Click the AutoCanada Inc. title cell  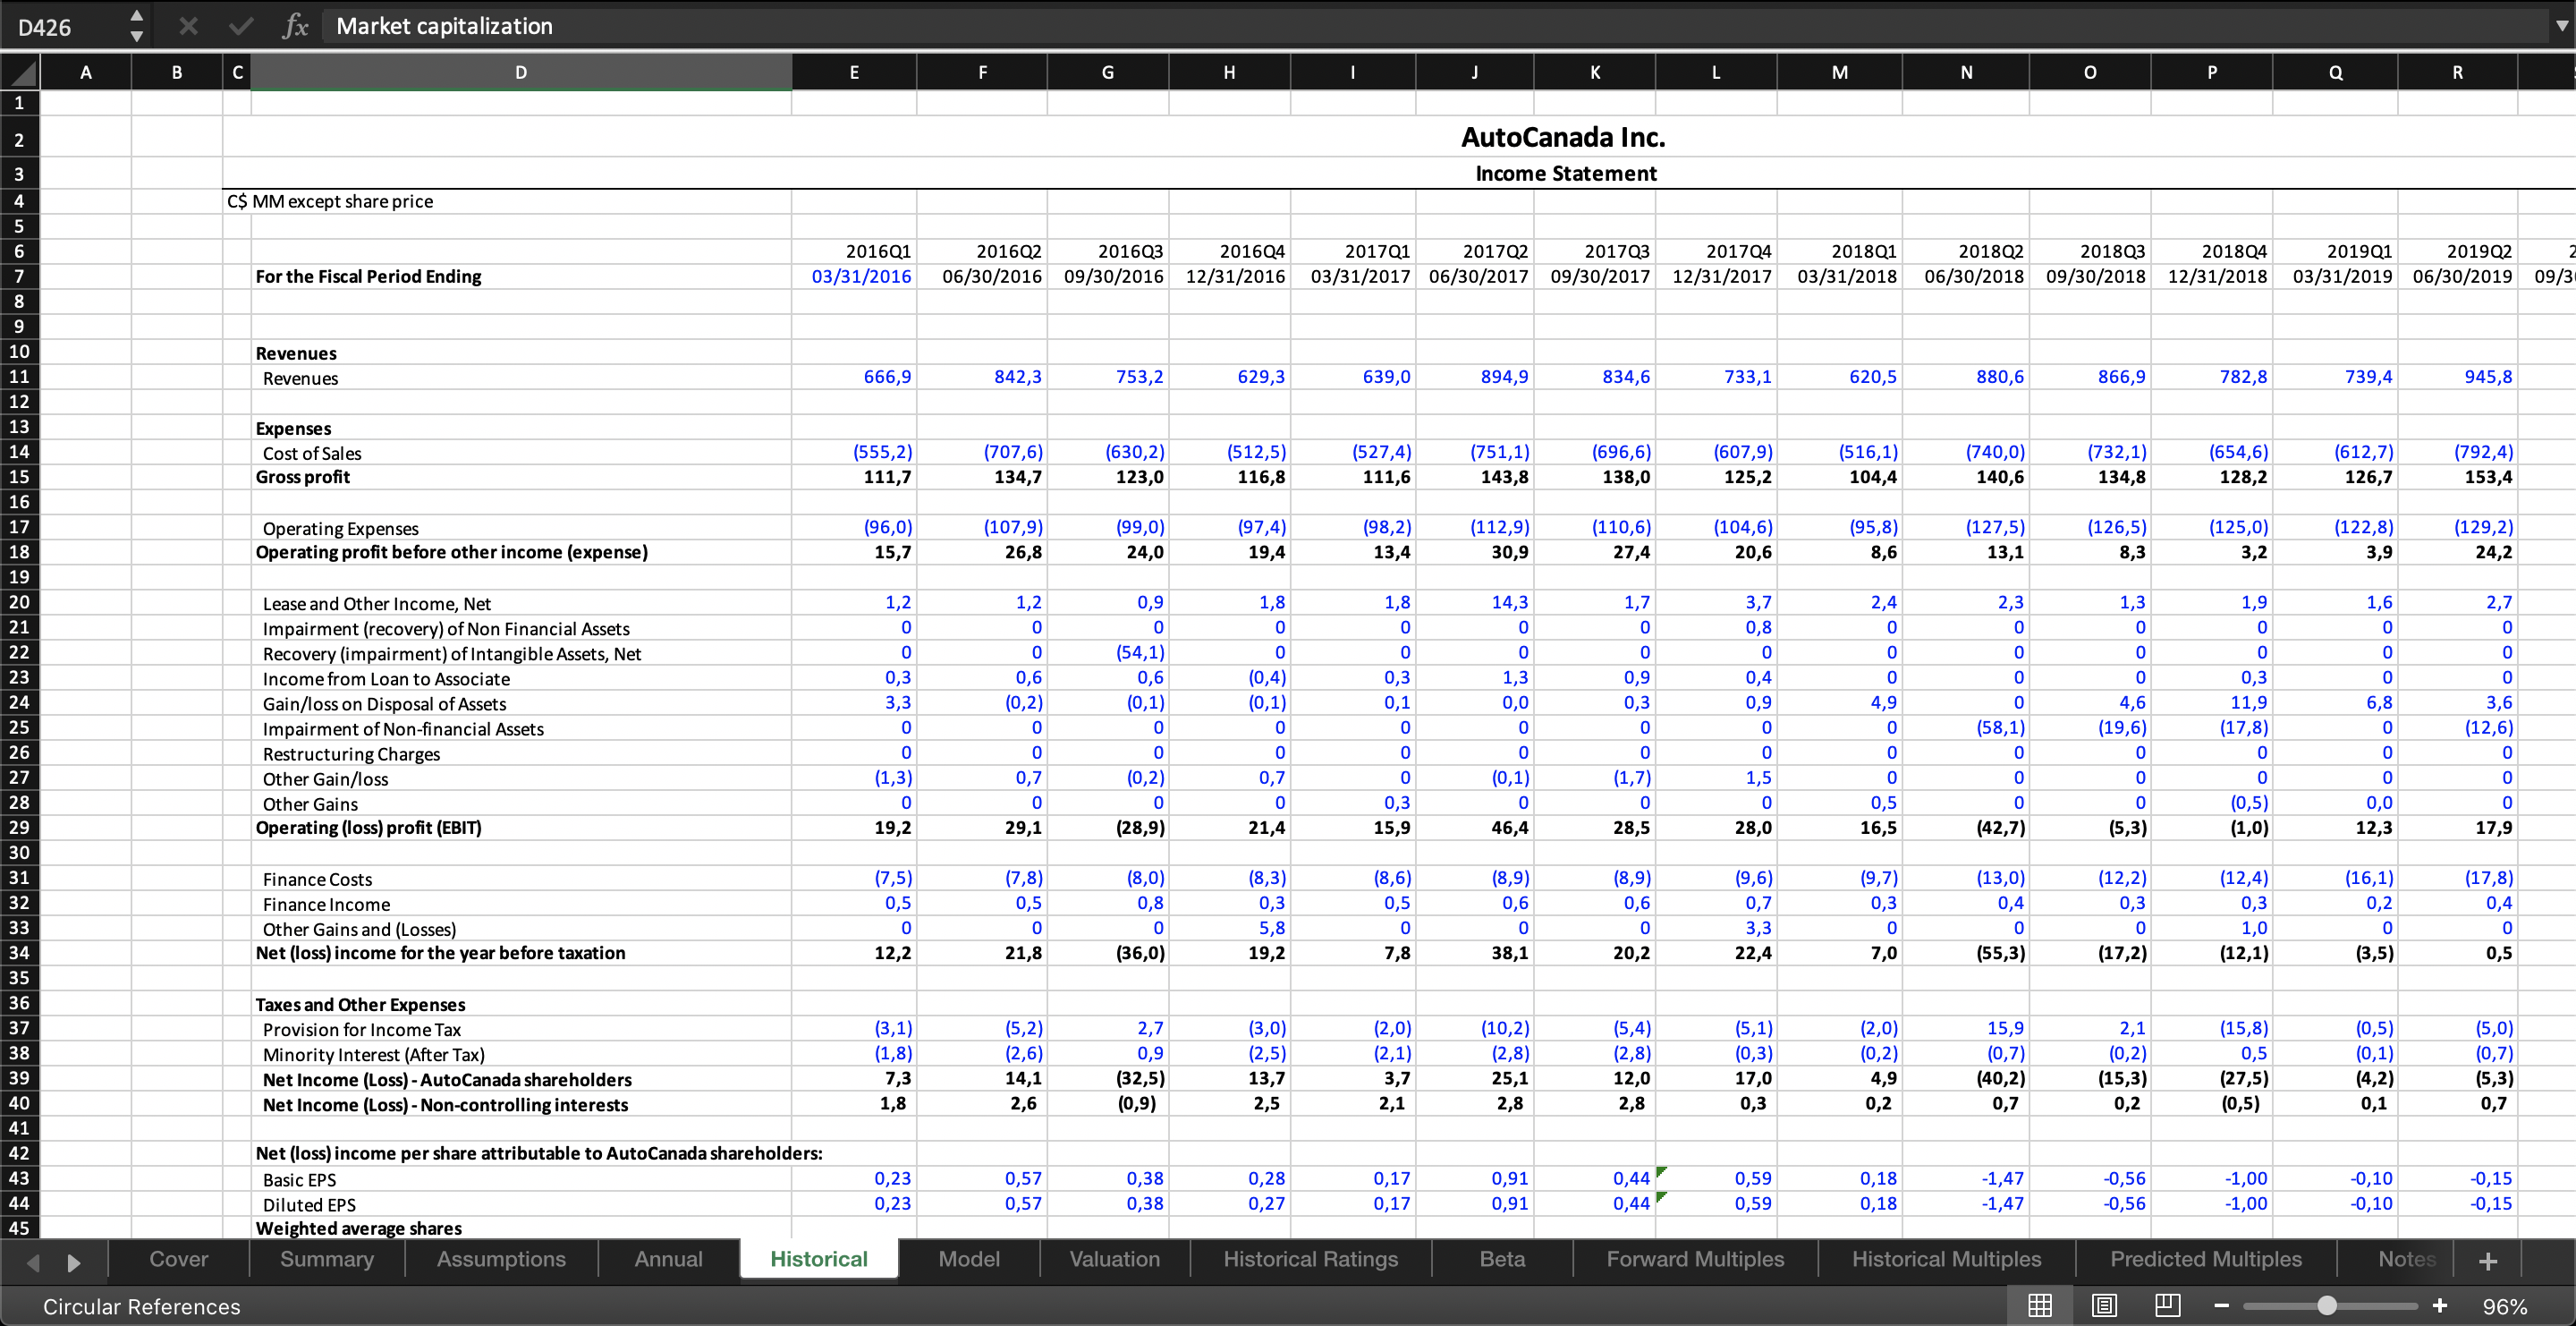click(x=1563, y=137)
